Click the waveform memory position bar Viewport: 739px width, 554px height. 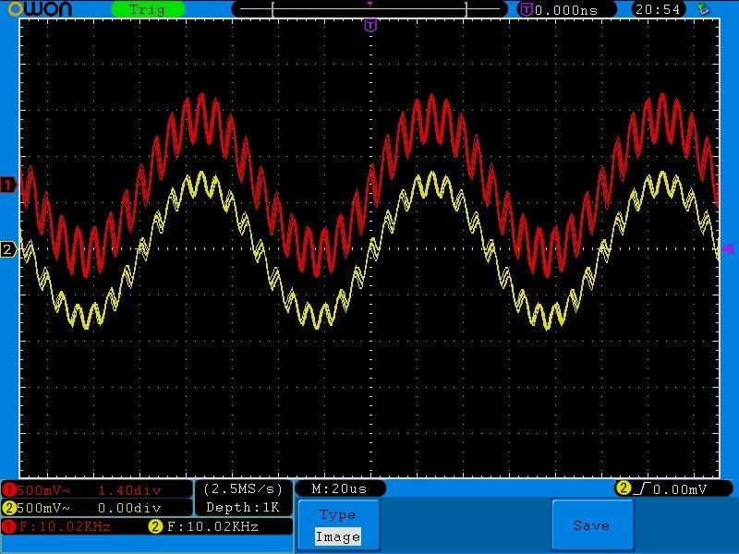point(369,9)
